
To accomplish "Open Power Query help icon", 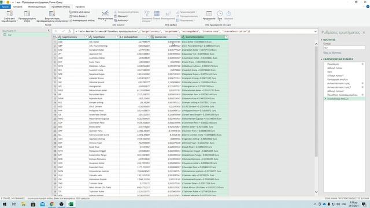I will 368,6.
